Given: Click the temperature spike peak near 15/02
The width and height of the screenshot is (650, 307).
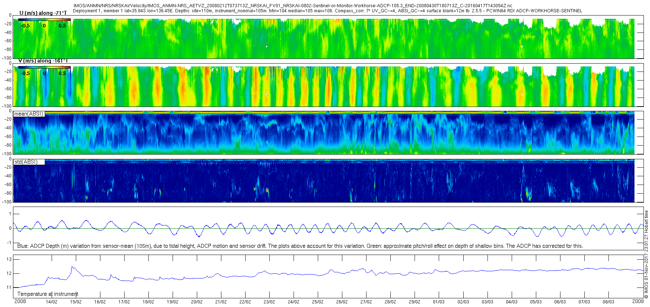Looking at the screenshot, I should (72, 267).
